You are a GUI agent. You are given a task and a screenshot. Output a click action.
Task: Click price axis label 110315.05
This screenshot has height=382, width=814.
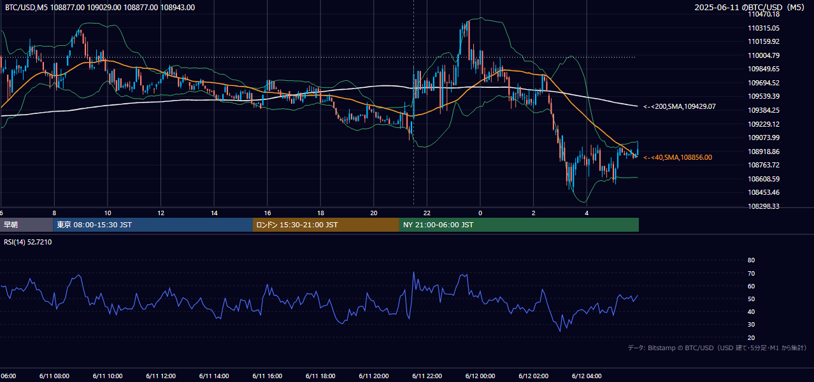(764, 28)
